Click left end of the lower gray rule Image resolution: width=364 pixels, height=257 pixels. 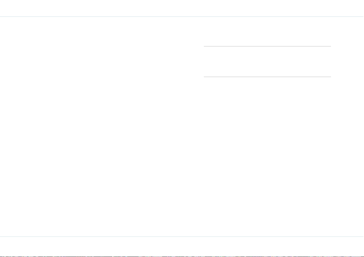pyautogui.click(x=204, y=77)
